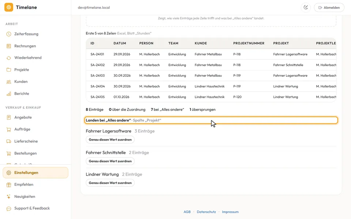Click the '7 bei Alles andere' counter

pos(167,109)
